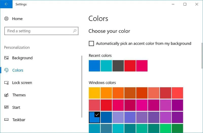Click the 'Personalization' sidebar label
Image resolution: width=203 pixels, height=133 pixels.
coord(17,47)
